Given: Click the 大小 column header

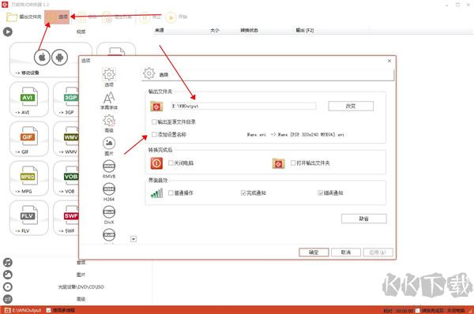Looking at the screenshot, I should 215,30.
